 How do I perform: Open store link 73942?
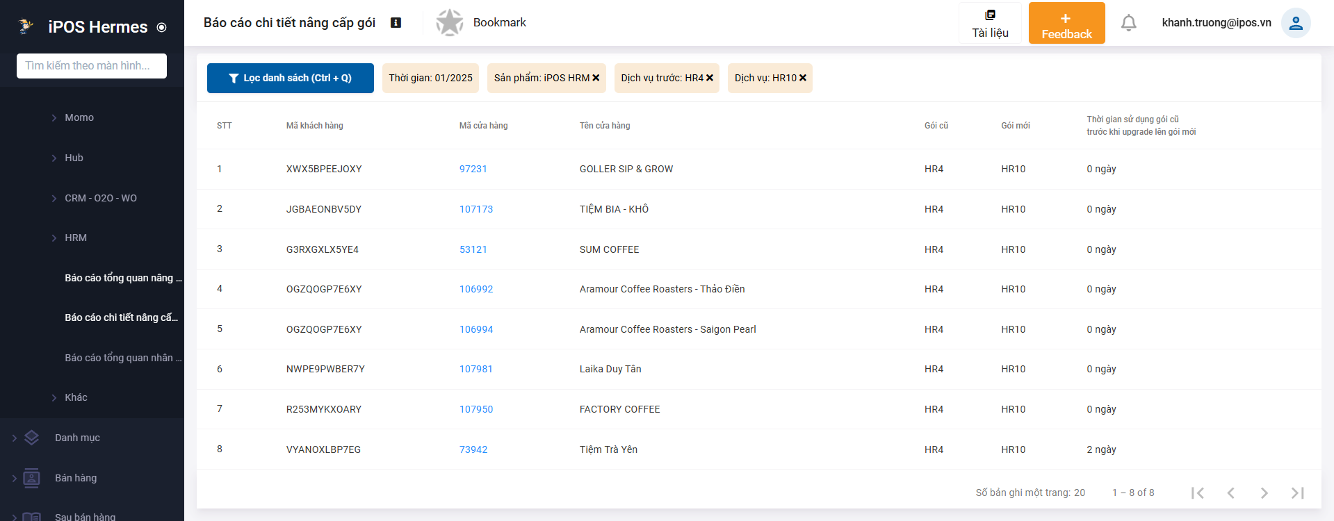point(473,449)
